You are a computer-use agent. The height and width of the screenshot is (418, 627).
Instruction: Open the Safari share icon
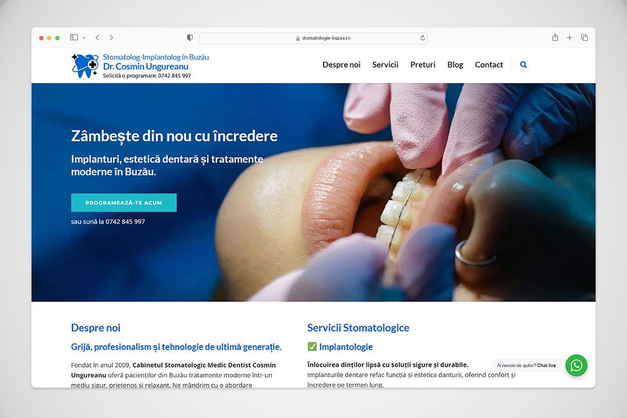[555, 37]
